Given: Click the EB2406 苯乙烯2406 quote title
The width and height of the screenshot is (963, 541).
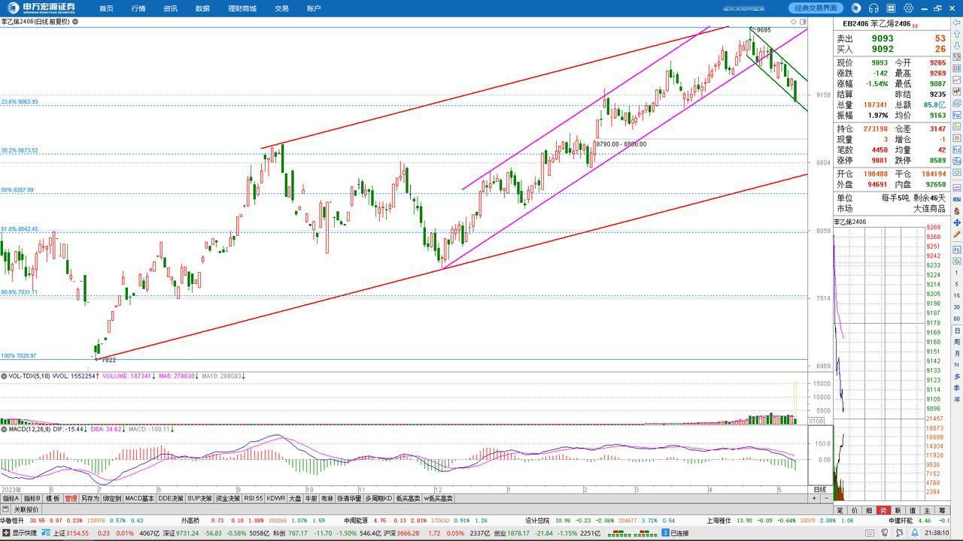Looking at the screenshot, I should pyautogui.click(x=876, y=24).
